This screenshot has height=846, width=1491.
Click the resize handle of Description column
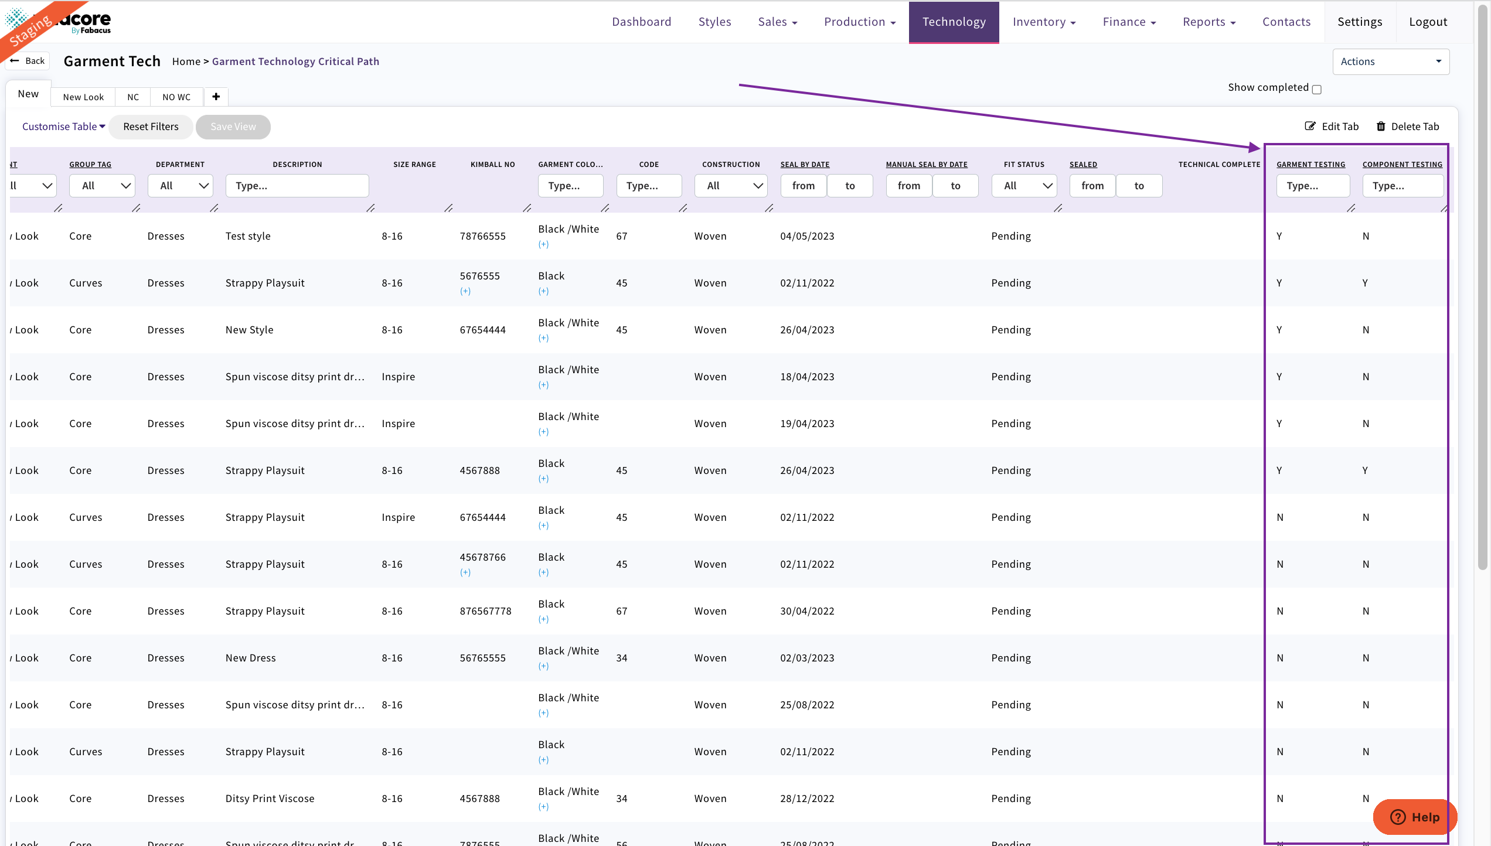[x=370, y=208]
